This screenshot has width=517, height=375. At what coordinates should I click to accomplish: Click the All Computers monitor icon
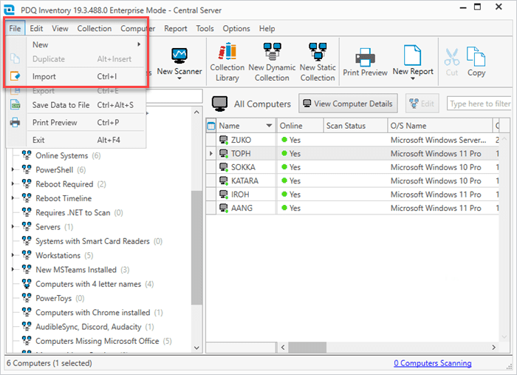(219, 104)
